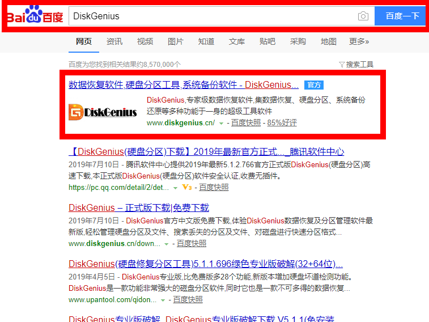Click the 百度一下 search button
429x322 pixels.
click(400, 16)
